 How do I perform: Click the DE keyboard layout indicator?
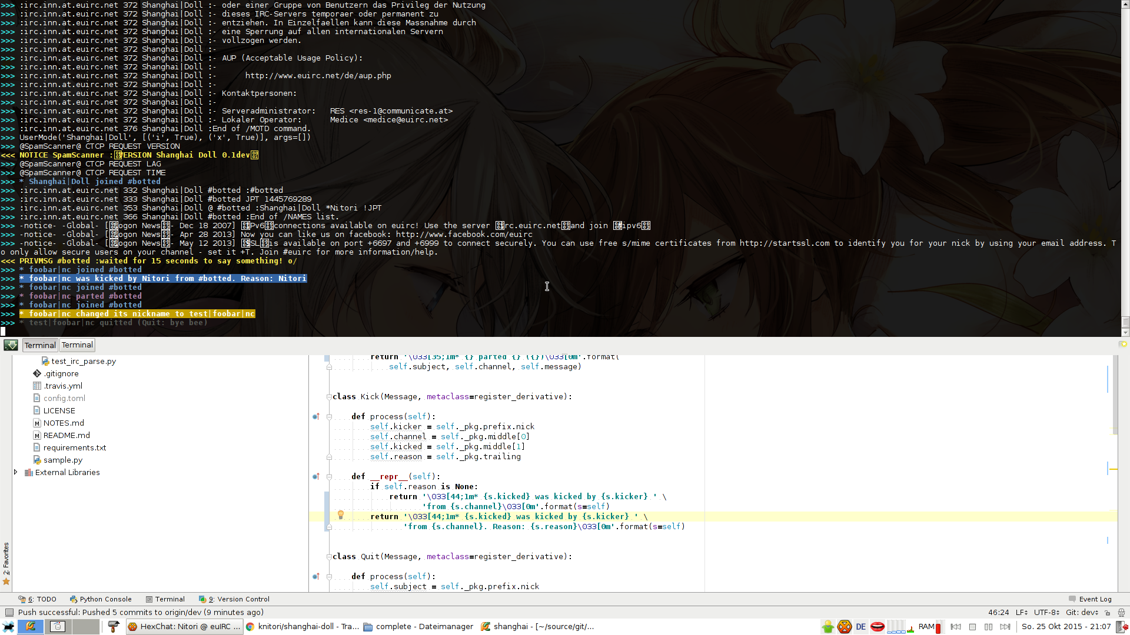coord(860,627)
